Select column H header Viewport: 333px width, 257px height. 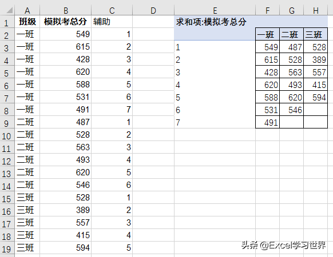[316, 10]
